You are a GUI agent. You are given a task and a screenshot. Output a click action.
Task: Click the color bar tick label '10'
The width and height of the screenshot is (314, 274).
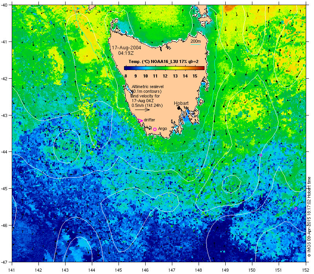pyautogui.click(x=145, y=76)
